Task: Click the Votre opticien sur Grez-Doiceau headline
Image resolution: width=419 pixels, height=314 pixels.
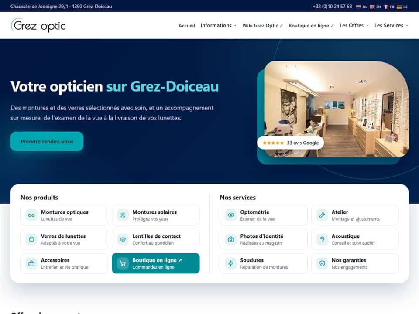Action: (x=115, y=86)
